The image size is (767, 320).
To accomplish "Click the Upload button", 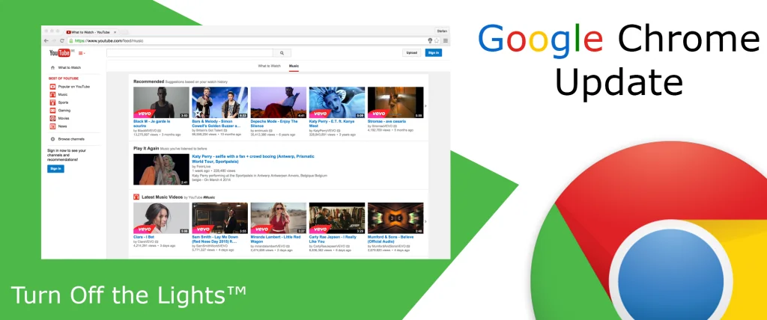I will pyautogui.click(x=411, y=53).
